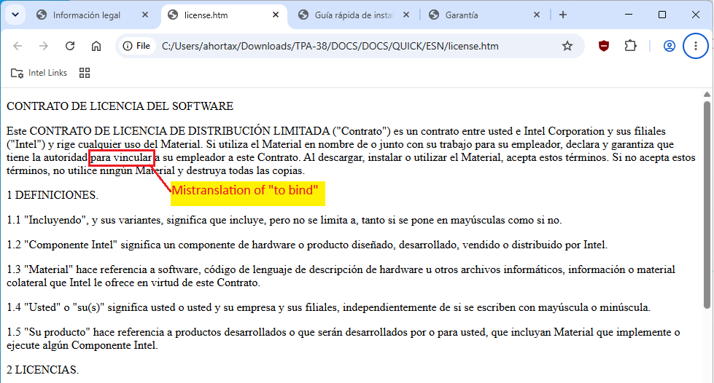Click the address bar URL field
The width and height of the screenshot is (714, 383).
click(x=330, y=46)
